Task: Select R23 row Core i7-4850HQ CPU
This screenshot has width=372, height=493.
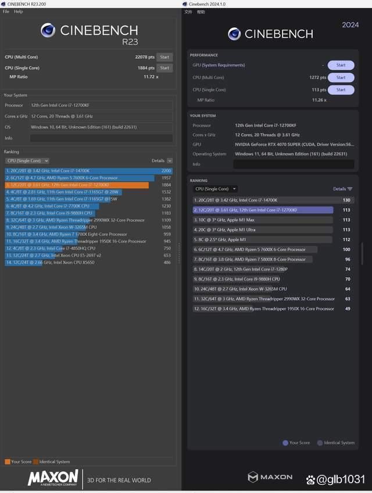Action: tap(89, 248)
